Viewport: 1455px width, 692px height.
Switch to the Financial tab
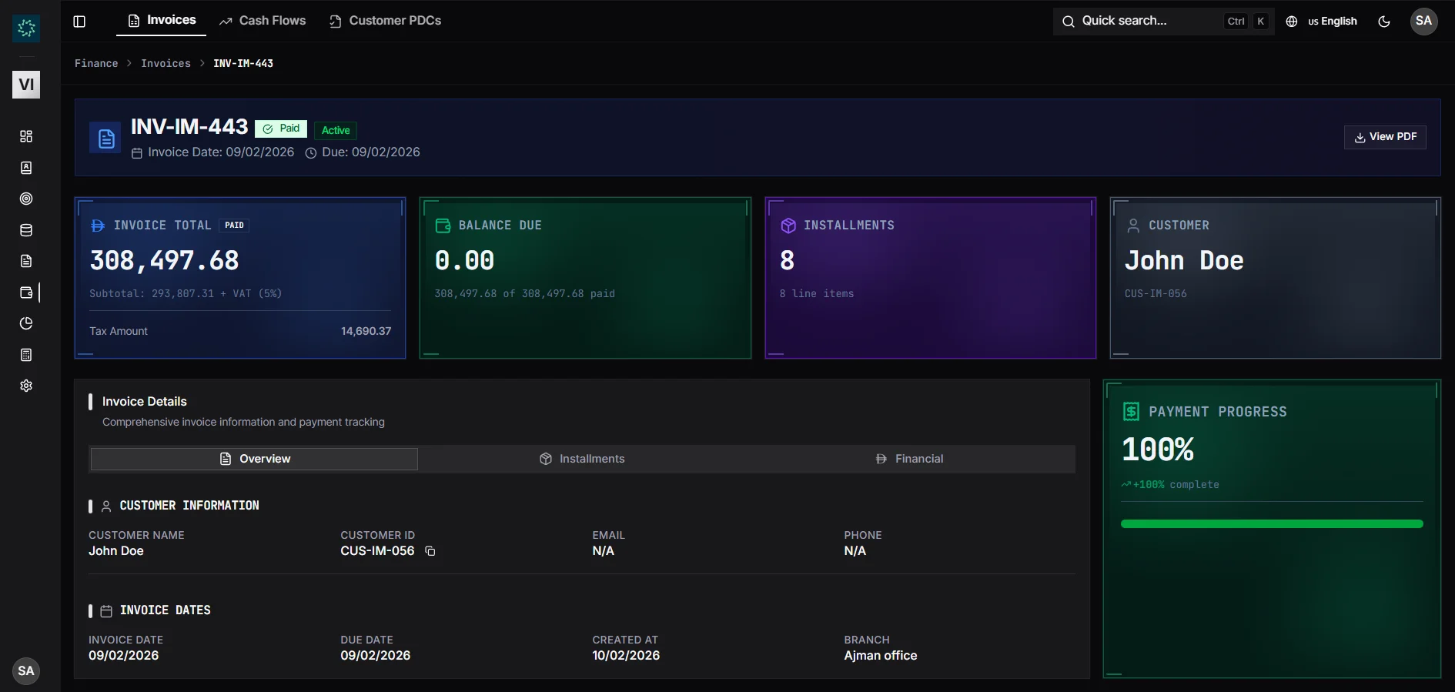click(x=909, y=459)
